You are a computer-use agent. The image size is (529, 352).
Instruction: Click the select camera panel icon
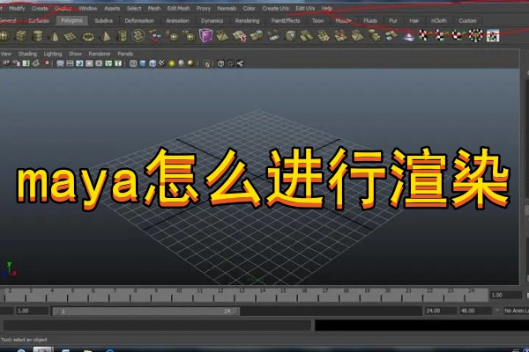click(6, 63)
